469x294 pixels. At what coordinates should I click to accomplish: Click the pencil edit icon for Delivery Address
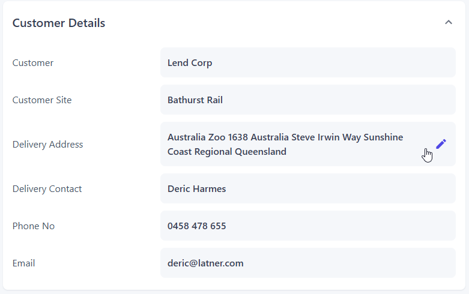(441, 144)
